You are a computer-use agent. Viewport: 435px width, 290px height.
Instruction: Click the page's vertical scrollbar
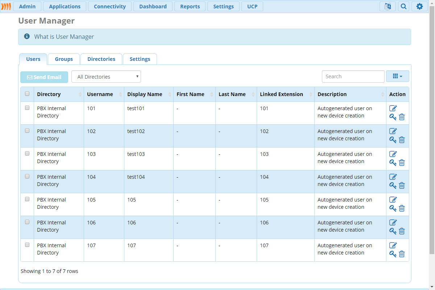(x=432, y=127)
